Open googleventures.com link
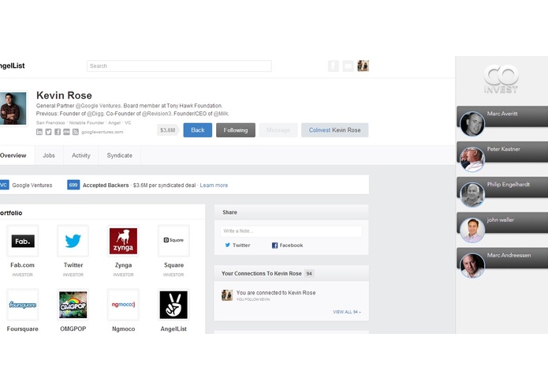Screen dimensions: 548x390 103,132
